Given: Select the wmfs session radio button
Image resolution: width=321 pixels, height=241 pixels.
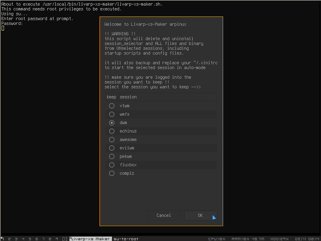Looking at the screenshot, I should (112, 114).
